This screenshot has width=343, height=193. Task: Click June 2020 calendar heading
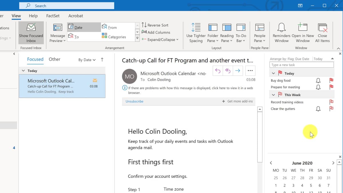tap(302, 163)
